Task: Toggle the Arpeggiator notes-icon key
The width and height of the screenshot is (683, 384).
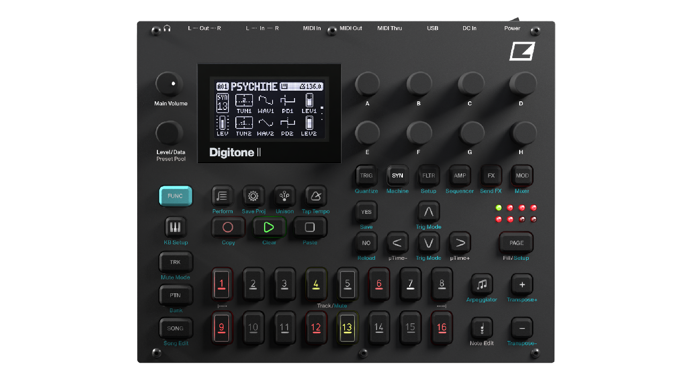Action: click(x=482, y=284)
